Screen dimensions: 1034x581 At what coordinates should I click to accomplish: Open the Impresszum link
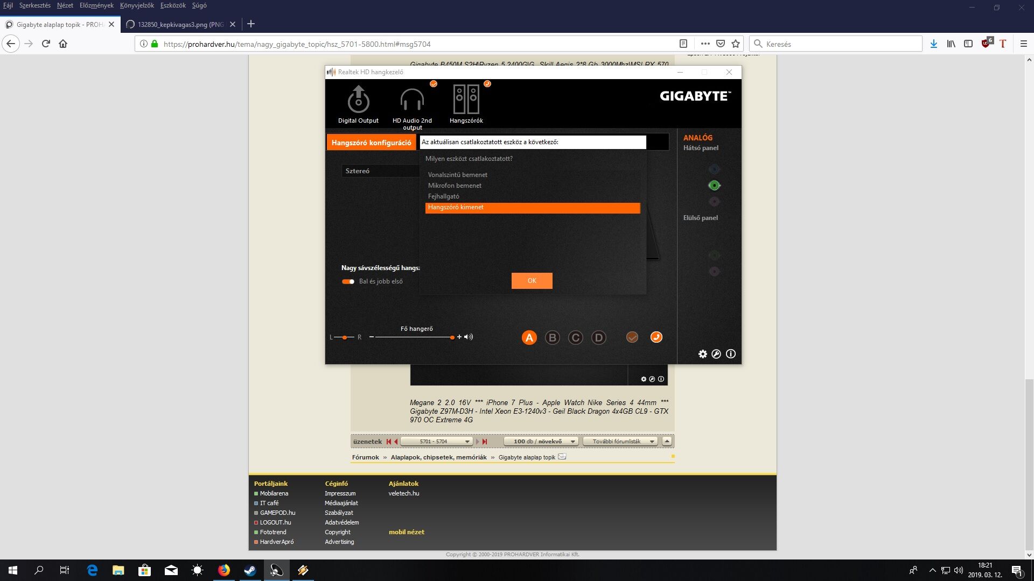[x=340, y=493]
